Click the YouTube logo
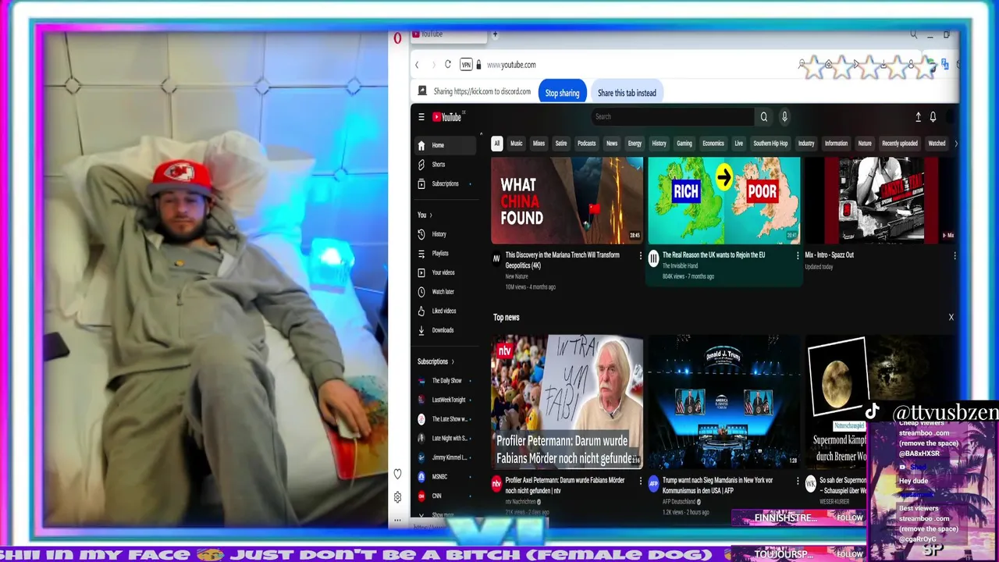The width and height of the screenshot is (999, 562). (448, 117)
